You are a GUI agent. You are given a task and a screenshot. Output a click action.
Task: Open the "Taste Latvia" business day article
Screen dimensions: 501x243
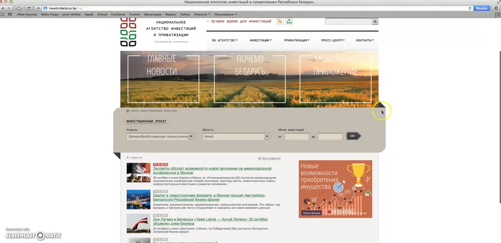tap(210, 222)
